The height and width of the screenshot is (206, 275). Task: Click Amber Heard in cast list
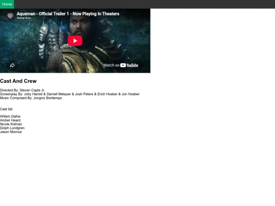[10, 120]
